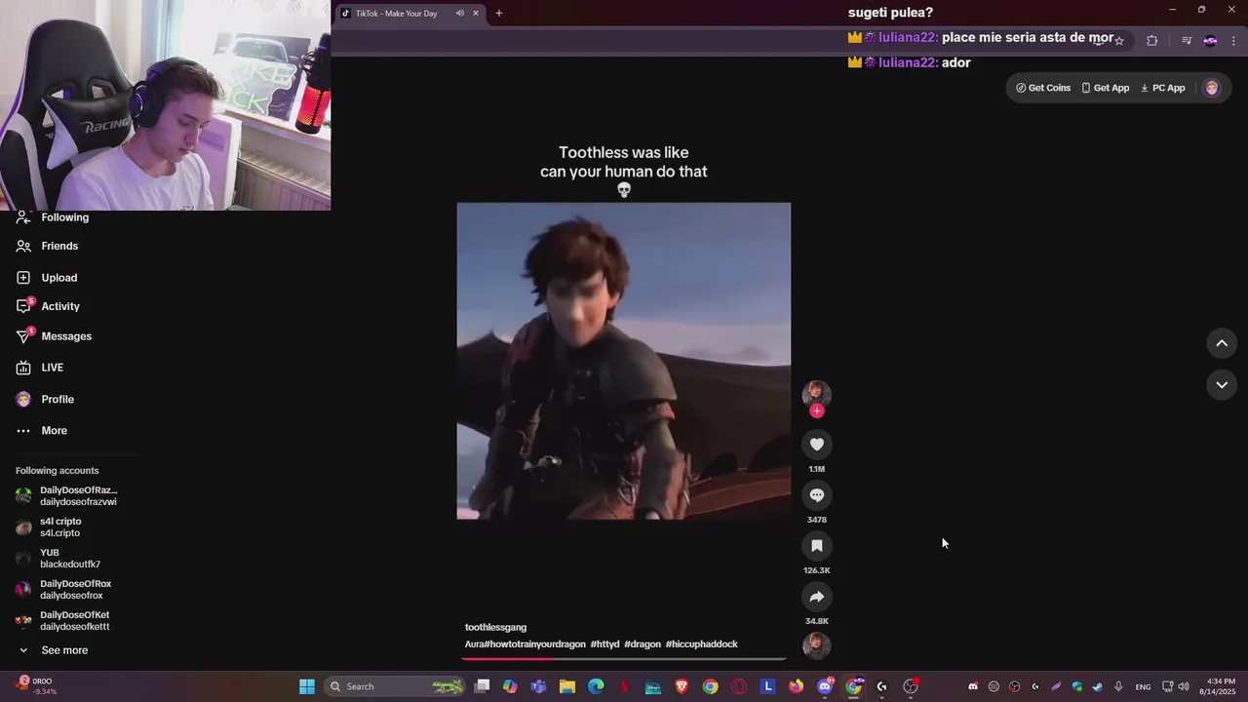Follow creator via the red plus badge
Viewport: 1248px width, 702px height.
pyautogui.click(x=817, y=411)
